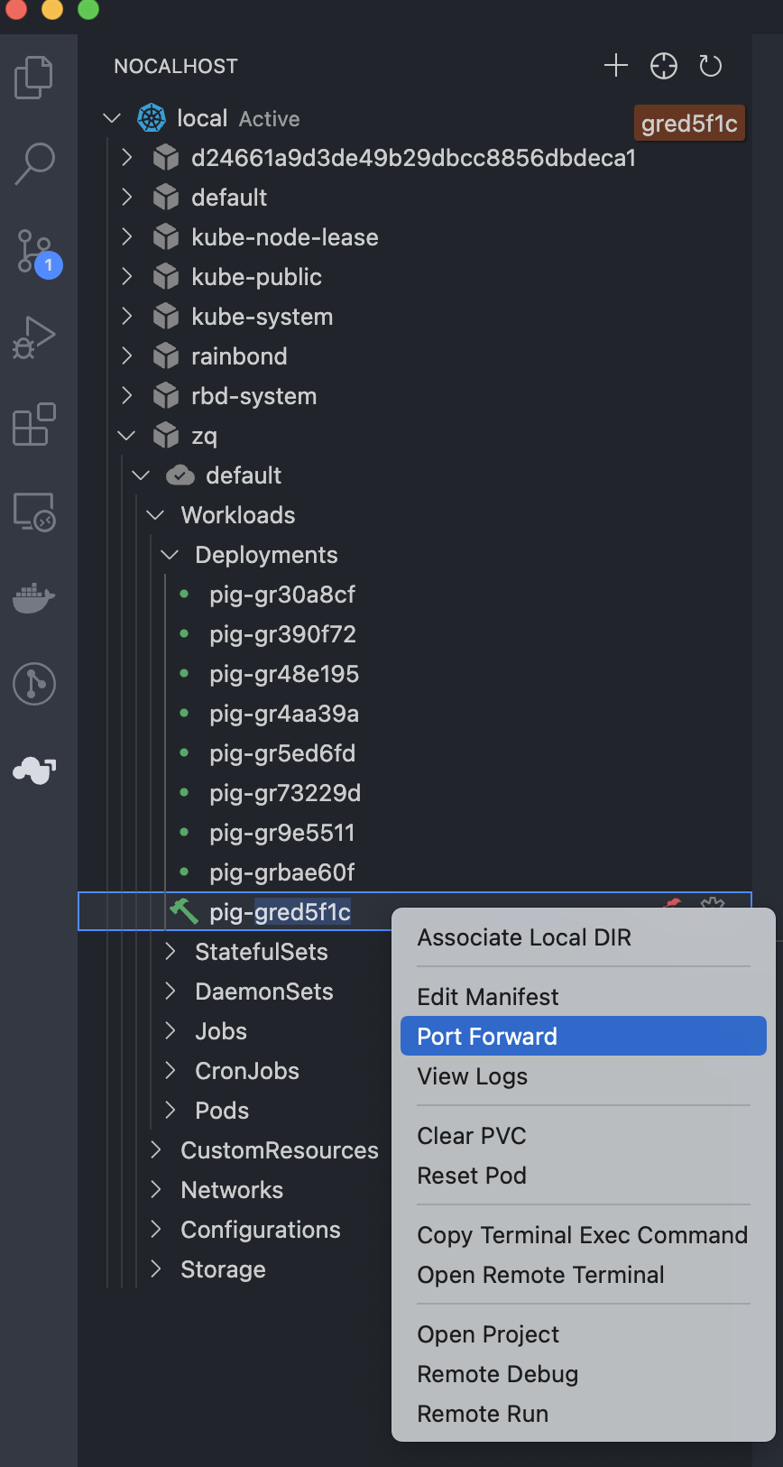
Task: Add a cluster with the plus icon
Action: (616, 66)
